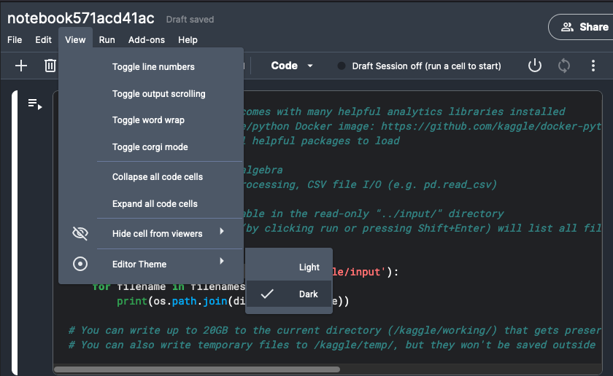Toggle corgi mode
The width and height of the screenshot is (613, 376).
tap(150, 146)
